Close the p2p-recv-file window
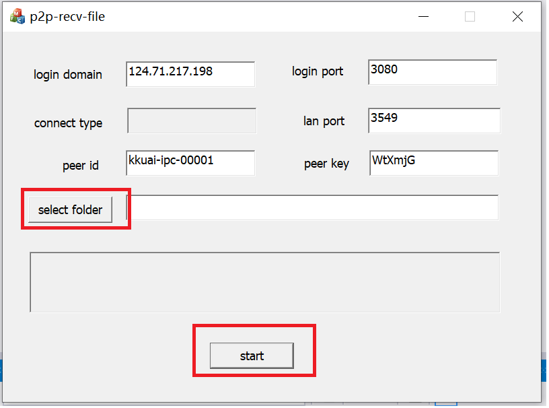Screen dimensions: 549x408 click(517, 17)
